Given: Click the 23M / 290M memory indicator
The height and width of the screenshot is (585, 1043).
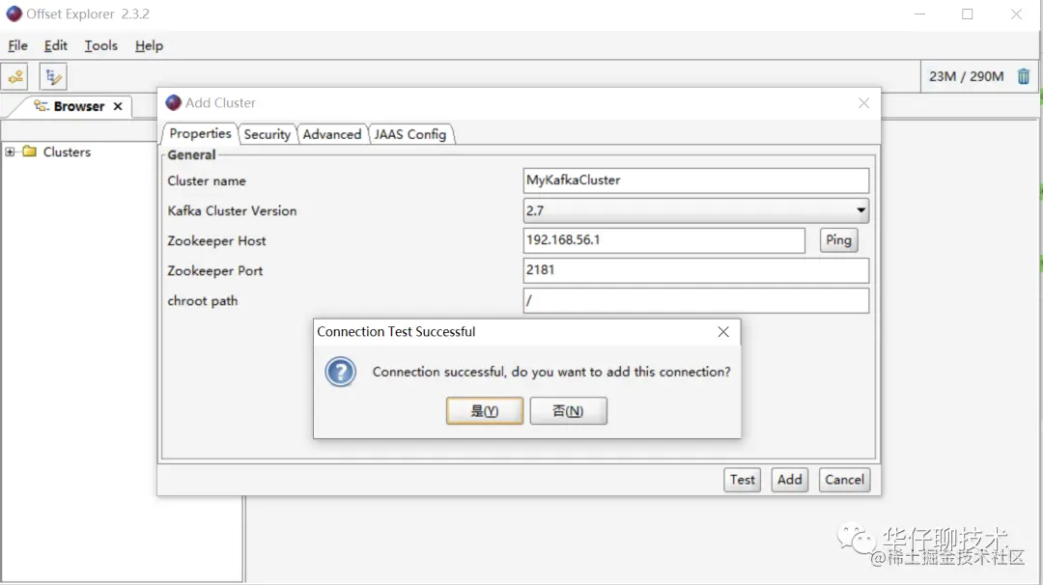Looking at the screenshot, I should tap(966, 76).
